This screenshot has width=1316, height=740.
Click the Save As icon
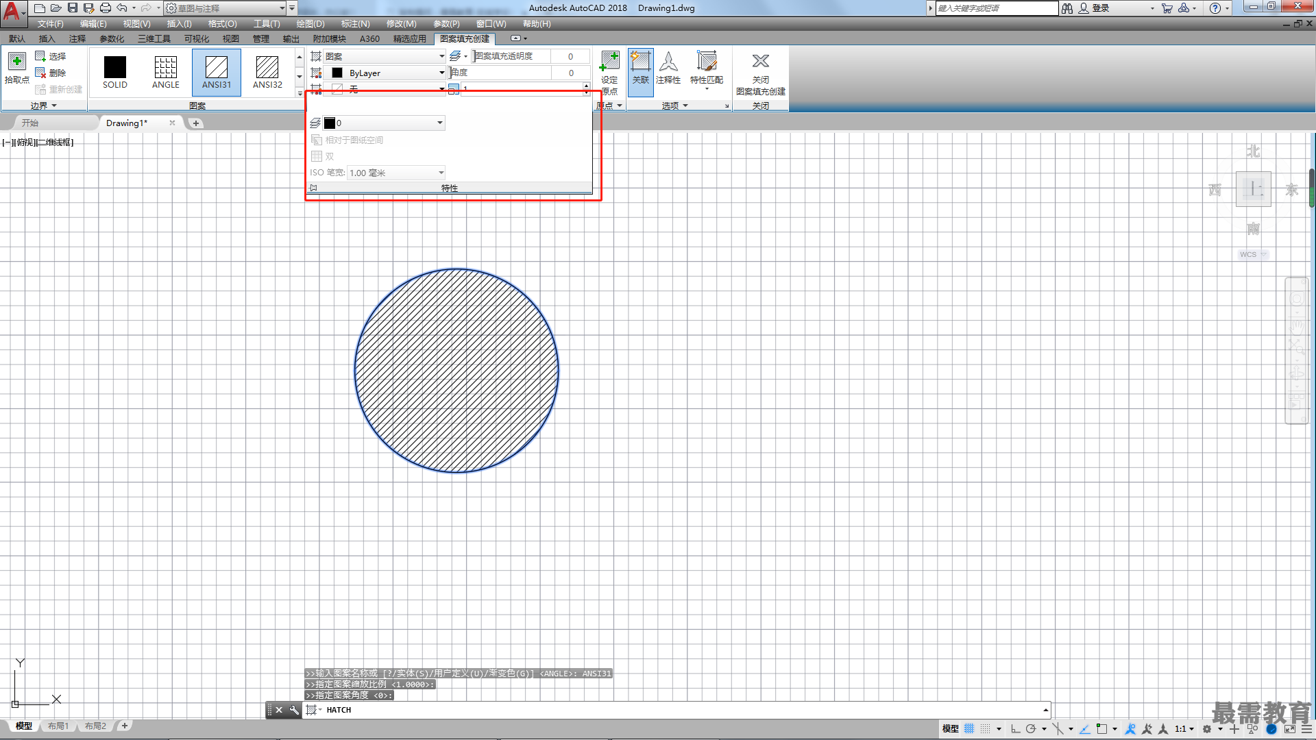coord(89,8)
